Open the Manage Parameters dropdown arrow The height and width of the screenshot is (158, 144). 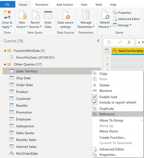(x=94, y=26)
